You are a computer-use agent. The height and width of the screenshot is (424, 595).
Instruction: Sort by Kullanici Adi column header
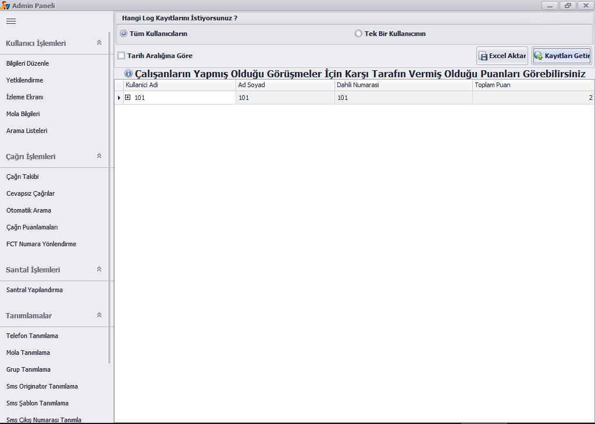tap(180, 85)
